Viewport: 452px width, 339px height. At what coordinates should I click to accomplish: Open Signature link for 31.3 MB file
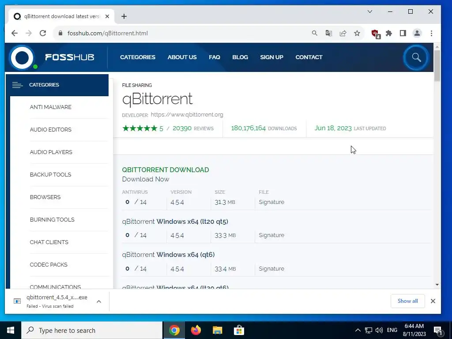271,202
